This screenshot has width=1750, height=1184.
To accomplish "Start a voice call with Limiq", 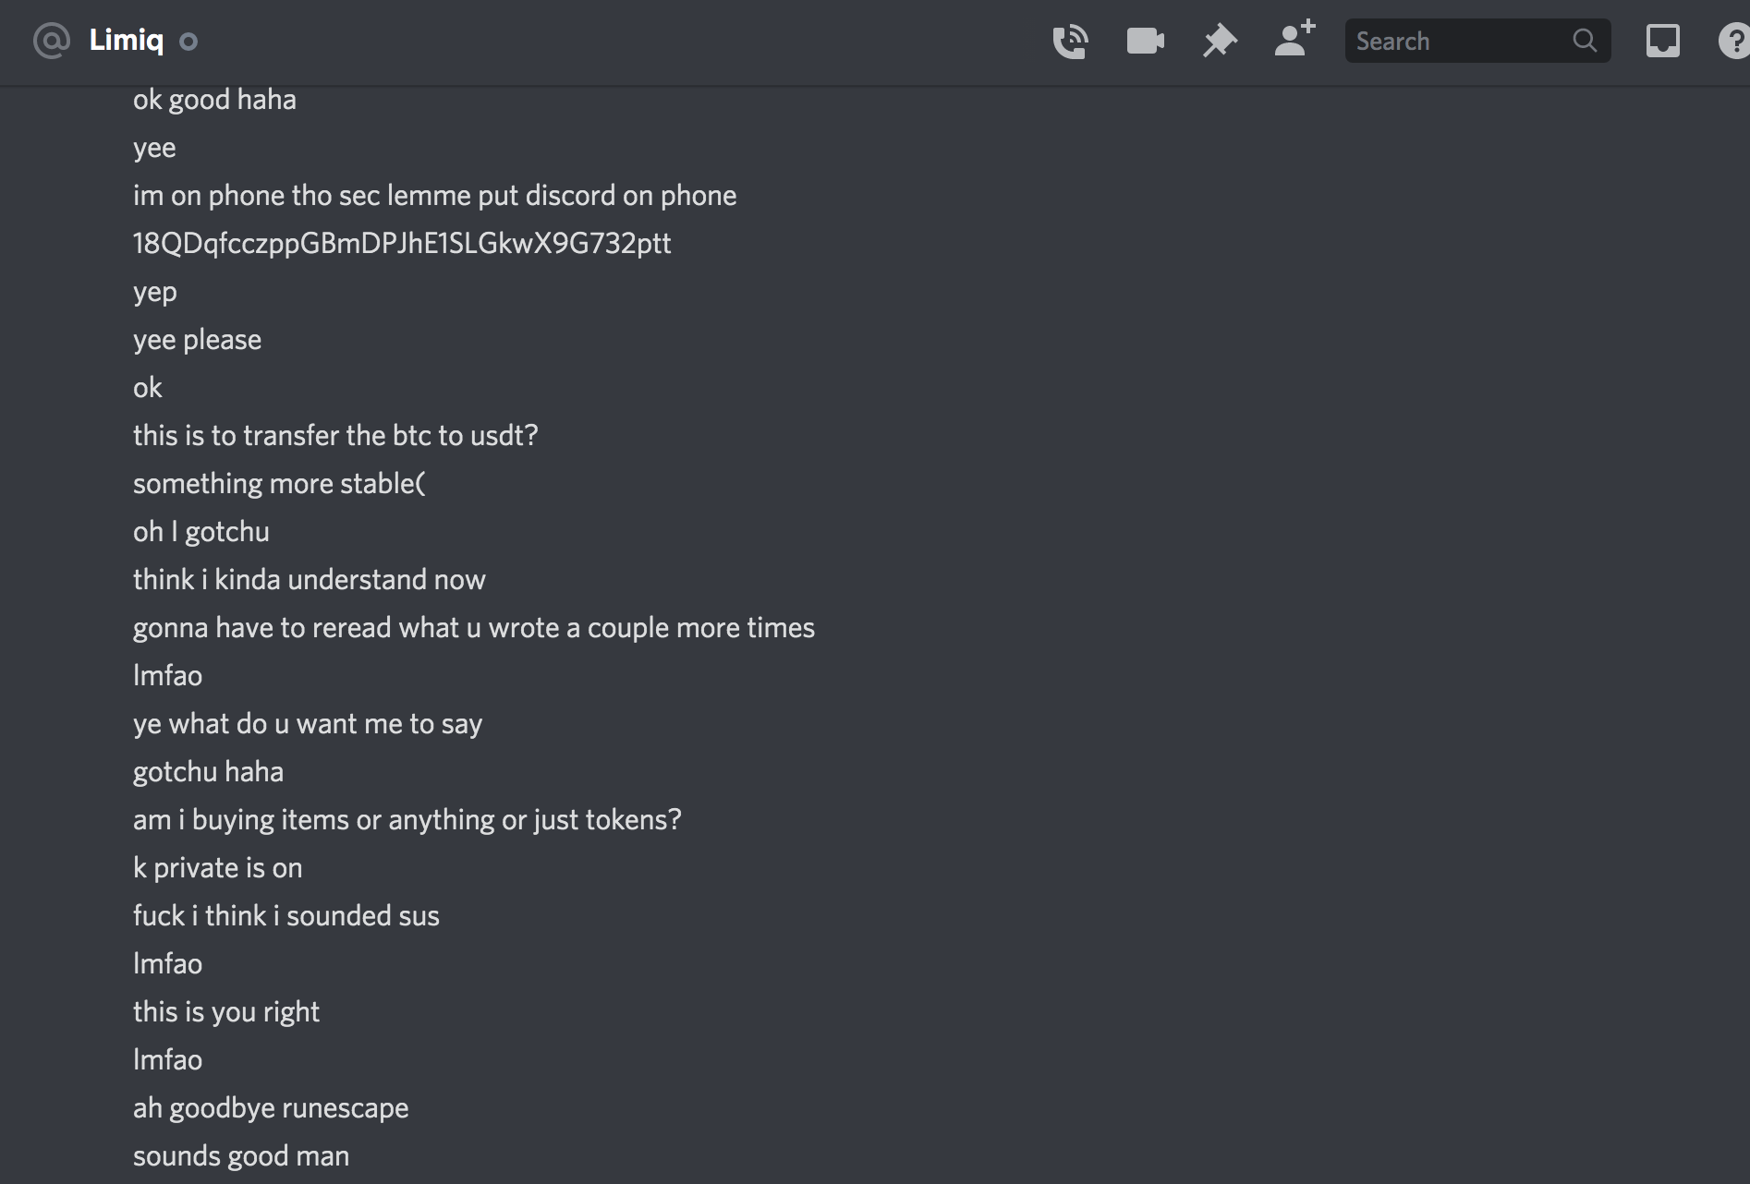I will [1070, 42].
